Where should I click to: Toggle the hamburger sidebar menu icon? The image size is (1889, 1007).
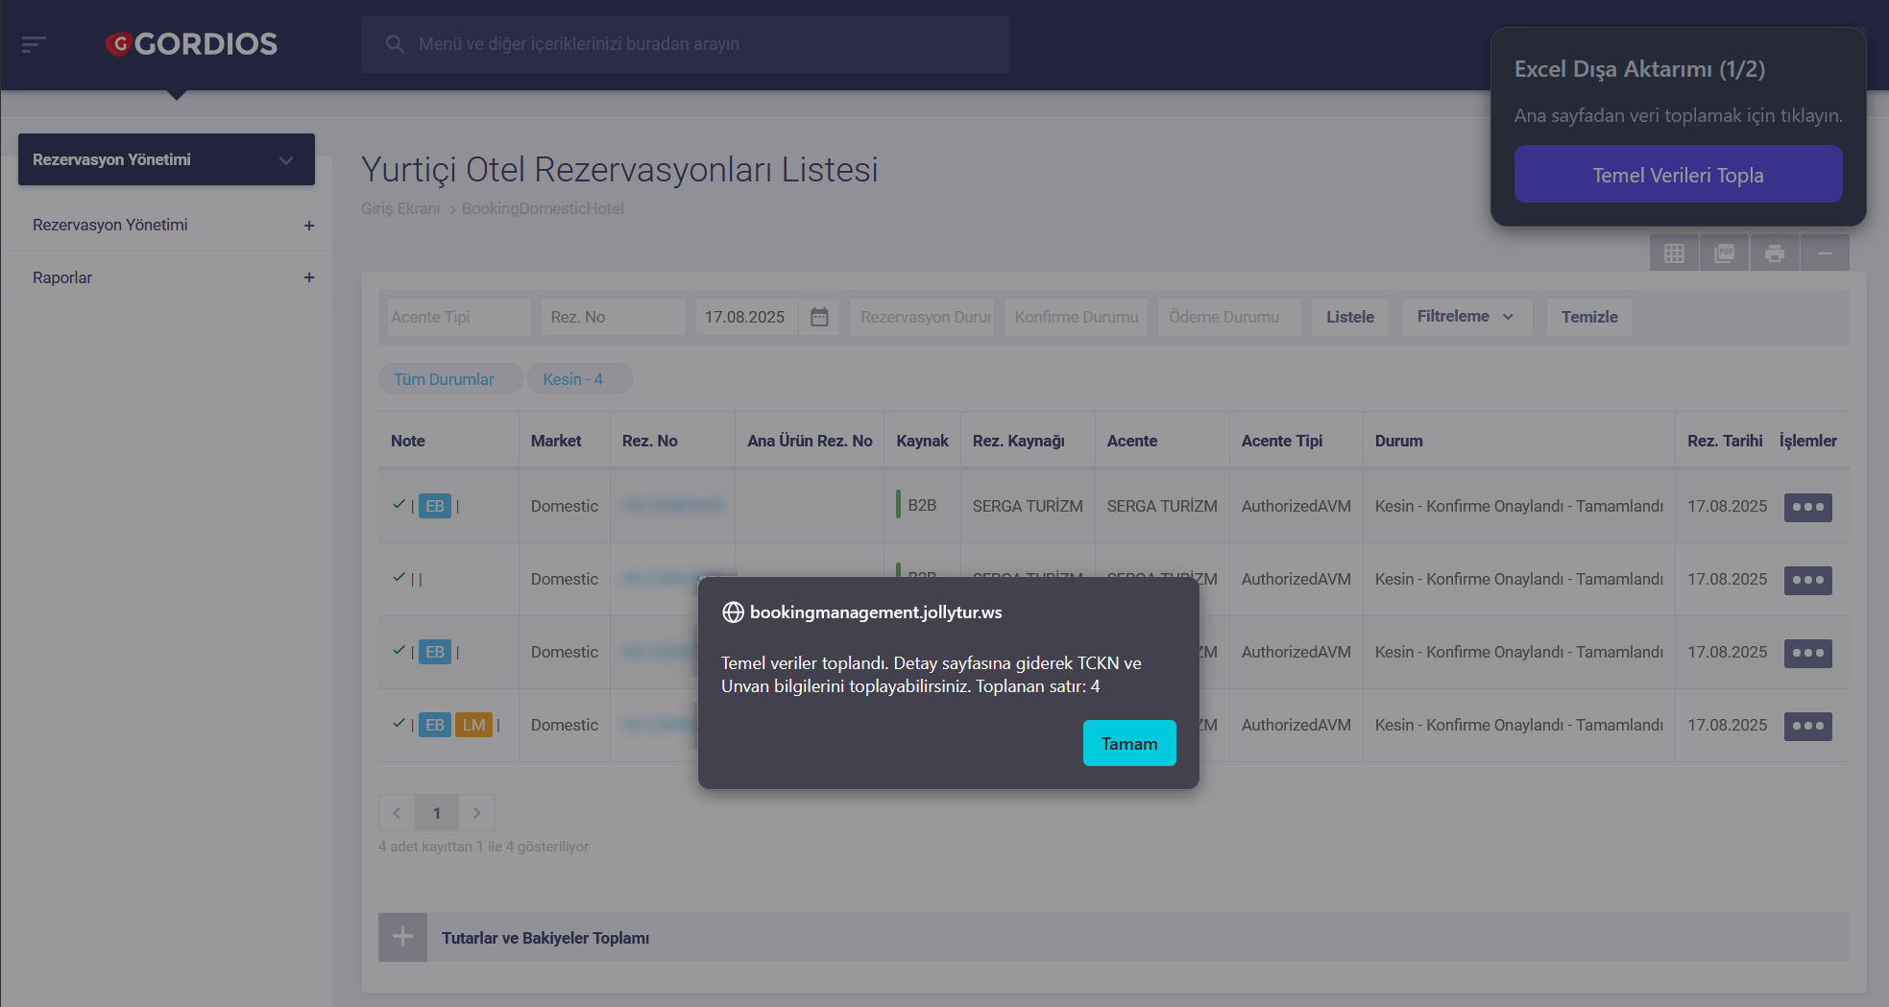point(34,44)
